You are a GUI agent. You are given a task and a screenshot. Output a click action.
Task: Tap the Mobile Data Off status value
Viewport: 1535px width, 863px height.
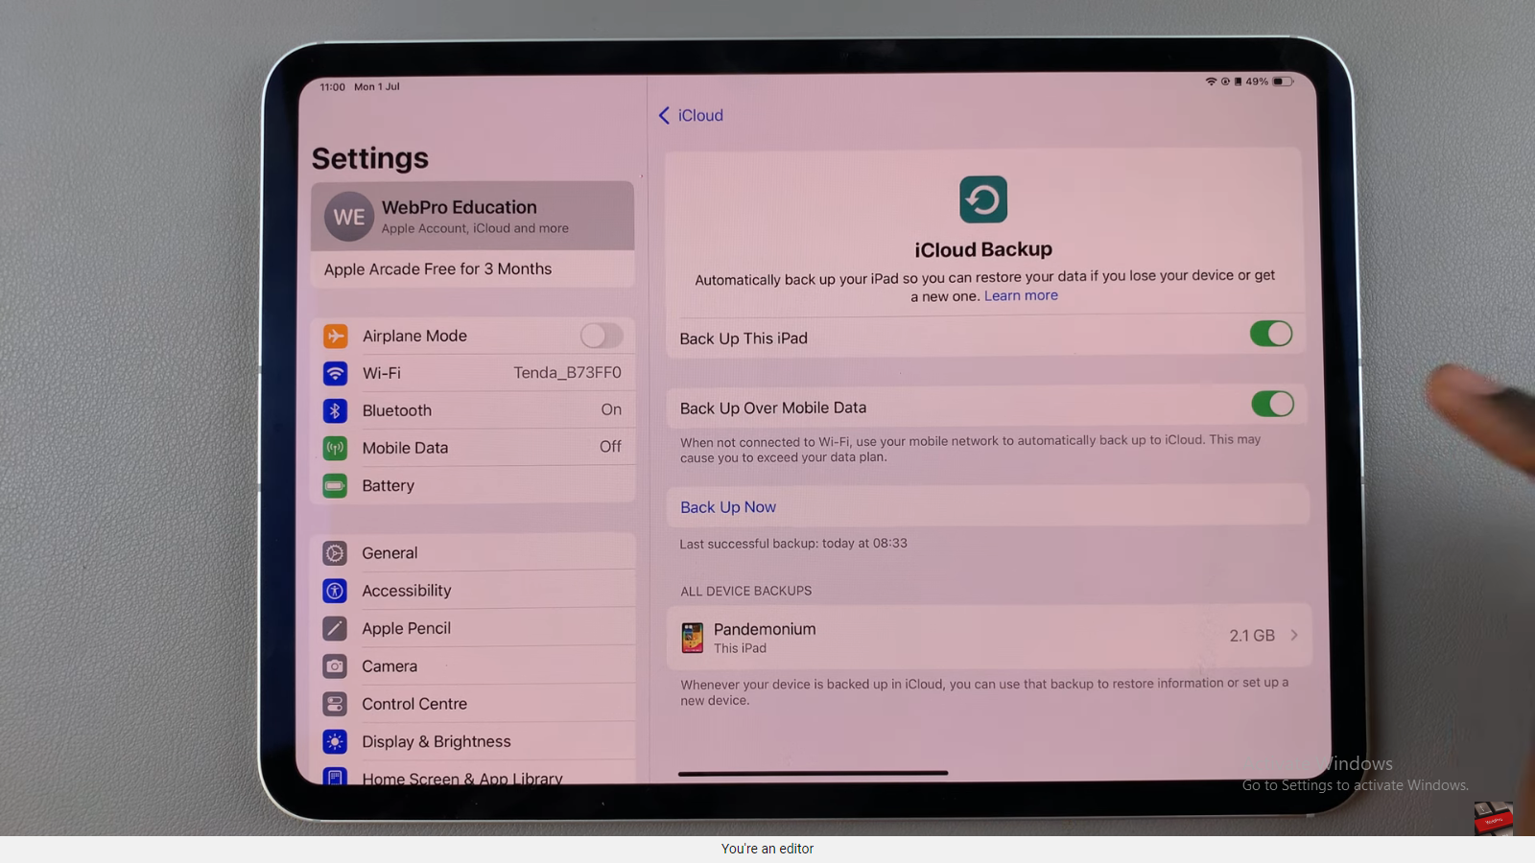pos(610,447)
